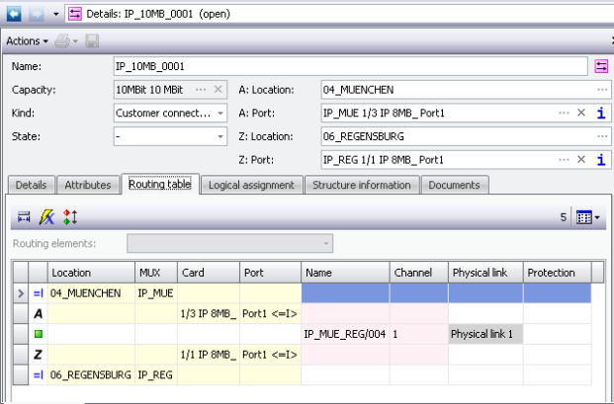Open the Structure information tab
The image size is (614, 404).
(362, 185)
